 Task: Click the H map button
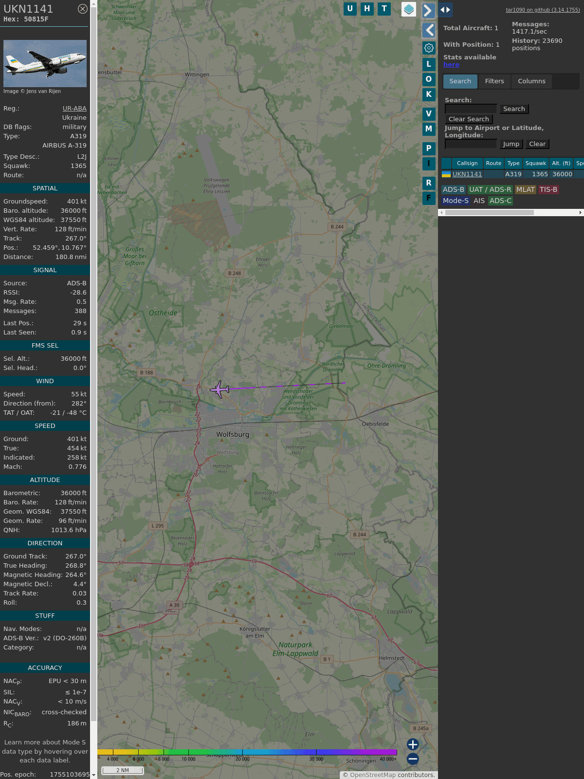(x=367, y=9)
